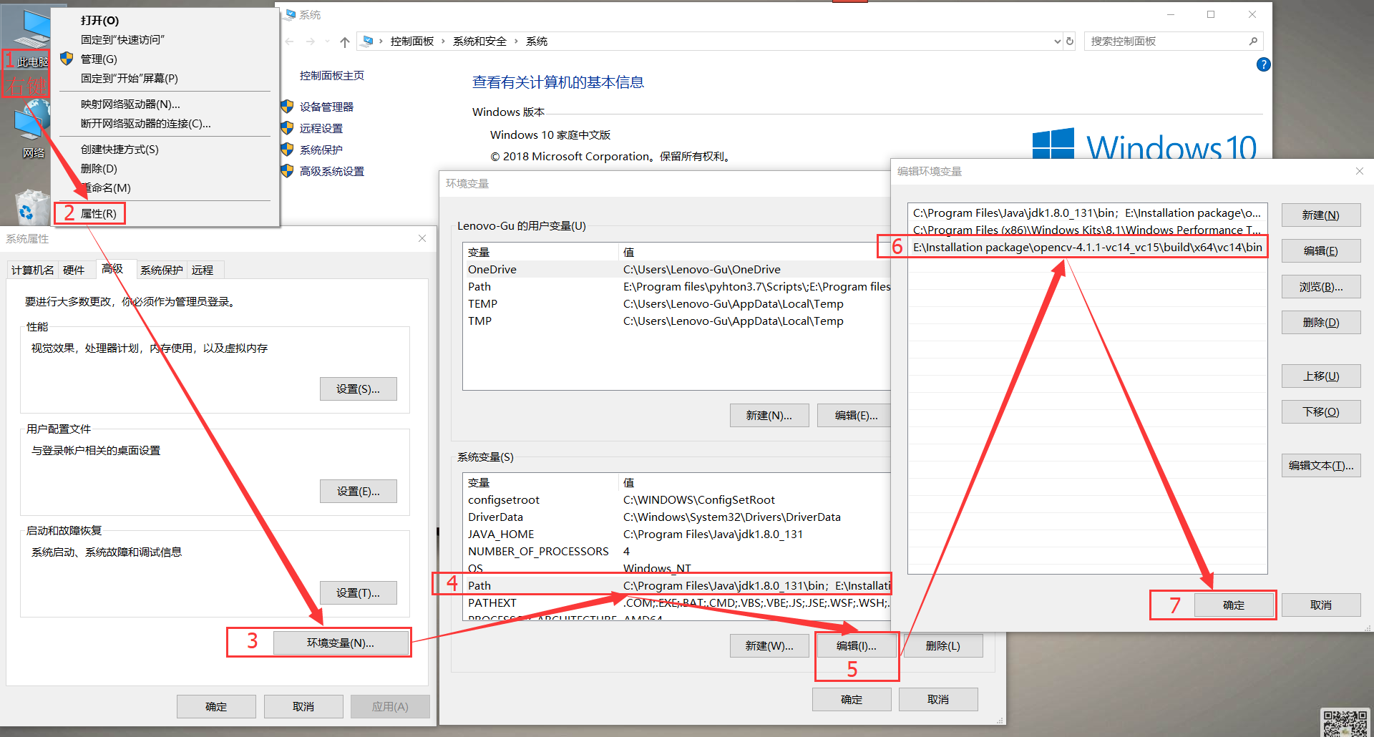
Task: Open 高级系统设置 from the left panel
Action: pyautogui.click(x=331, y=171)
